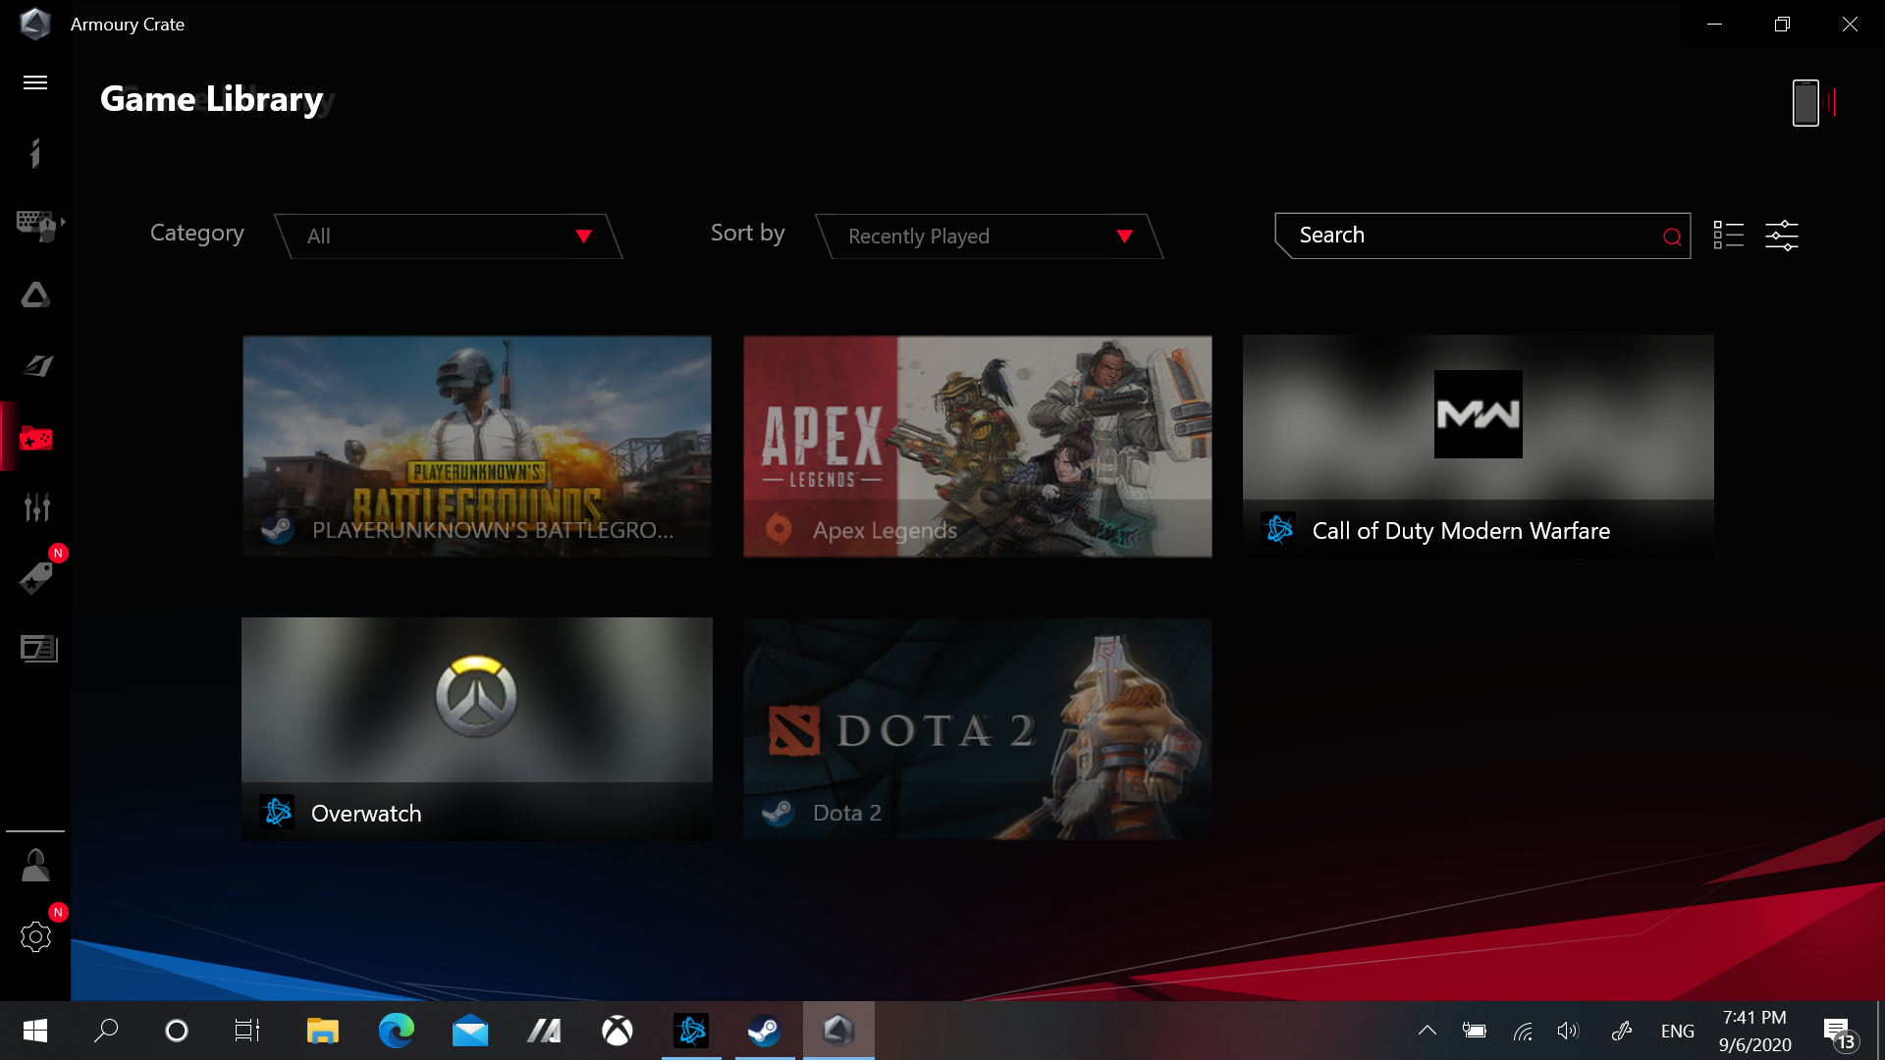Open the Dota 2 game tile

tap(978, 729)
